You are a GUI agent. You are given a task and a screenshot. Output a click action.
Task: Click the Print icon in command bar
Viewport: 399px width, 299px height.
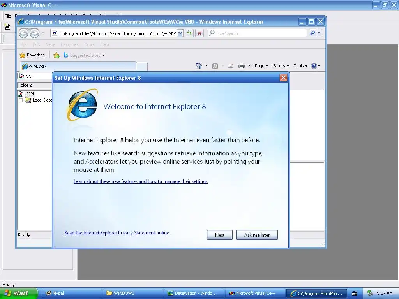[x=242, y=66]
